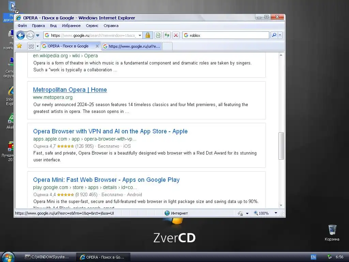Expand the zoom level dropdown arrow

(276, 213)
